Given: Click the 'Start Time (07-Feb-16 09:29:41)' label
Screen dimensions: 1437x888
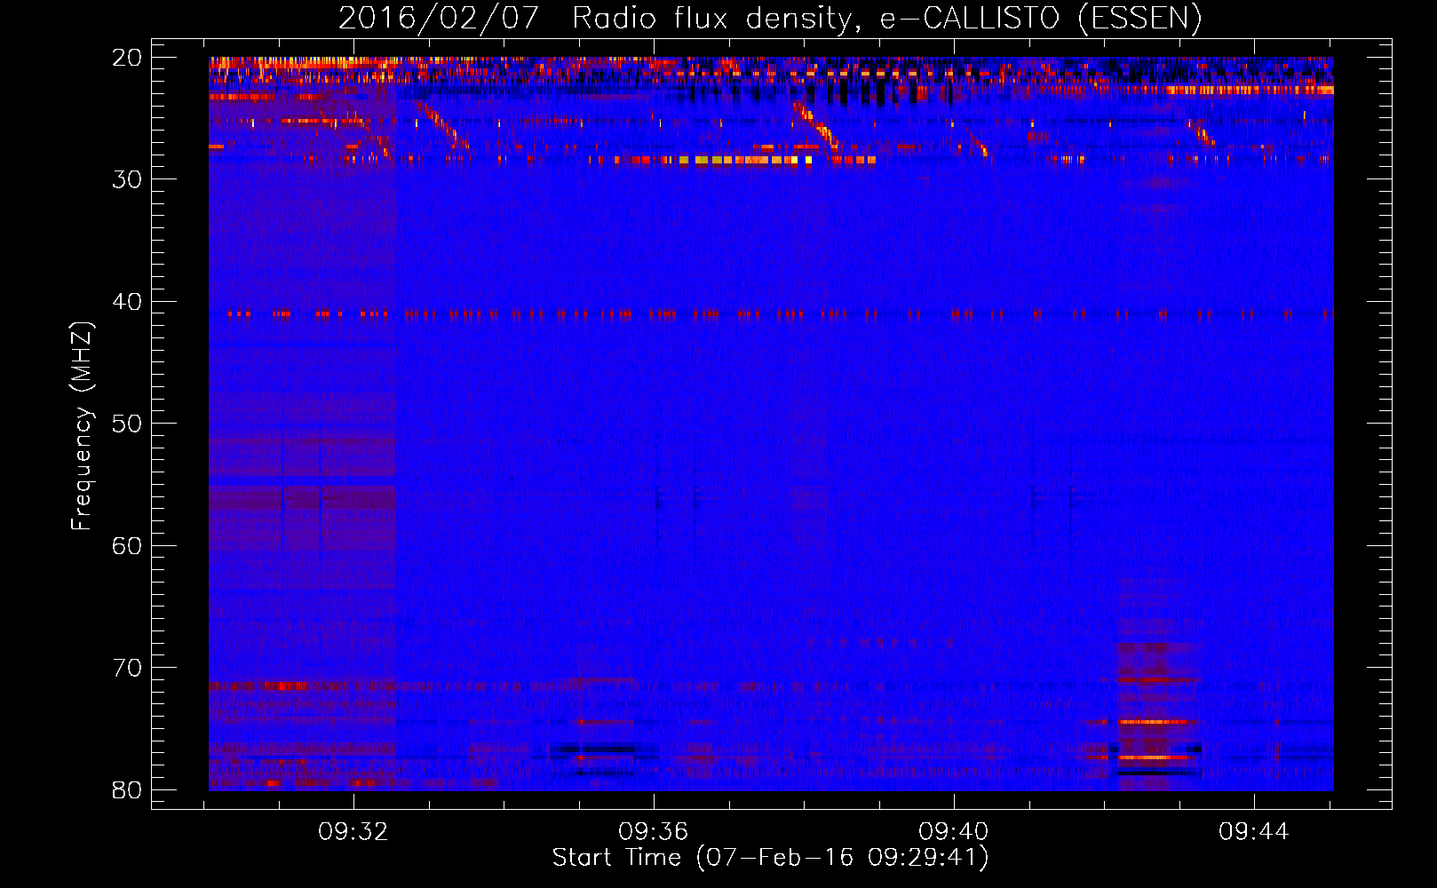Looking at the screenshot, I should pos(770,858).
